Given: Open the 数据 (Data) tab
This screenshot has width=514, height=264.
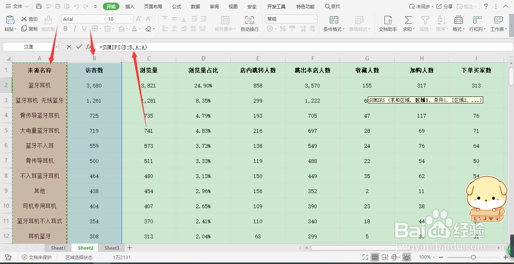Looking at the screenshot, I should coord(195,6).
